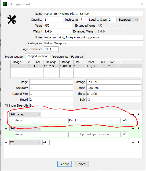Click the Pistol specialization field
The width and height of the screenshot is (146, 171).
click(x=94, y=120)
